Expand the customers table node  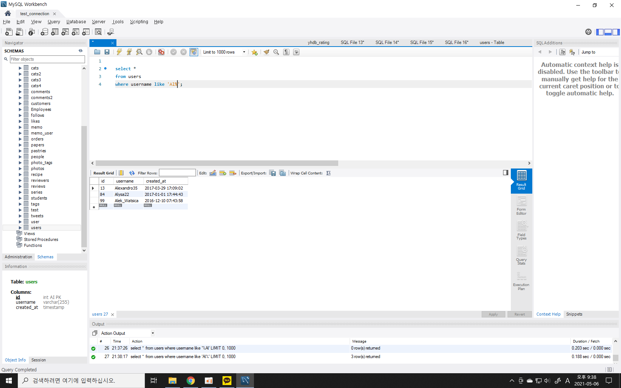point(20,103)
